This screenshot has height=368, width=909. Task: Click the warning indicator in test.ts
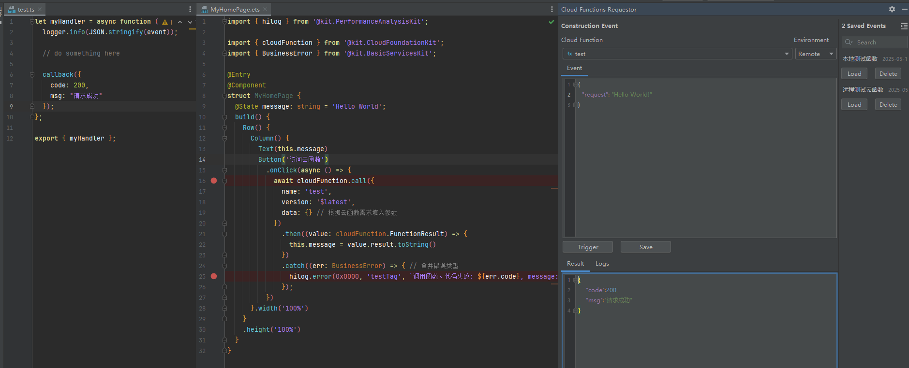[x=167, y=22]
